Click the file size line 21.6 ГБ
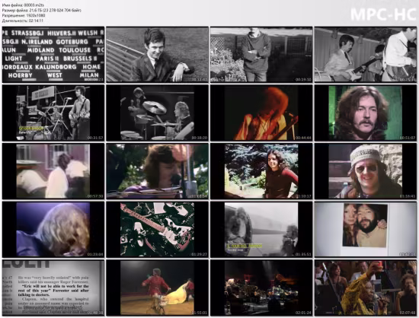419x318 pixels. point(41,10)
